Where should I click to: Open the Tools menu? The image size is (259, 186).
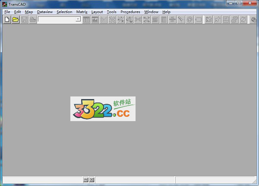[111, 12]
